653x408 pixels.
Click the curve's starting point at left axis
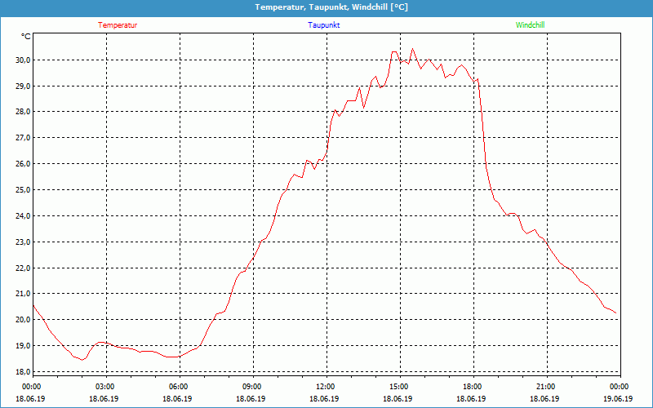pyautogui.click(x=33, y=305)
